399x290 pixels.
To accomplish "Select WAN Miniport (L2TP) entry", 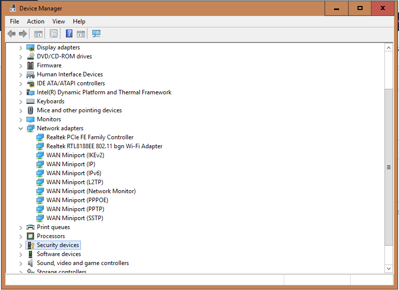I will (x=75, y=182).
